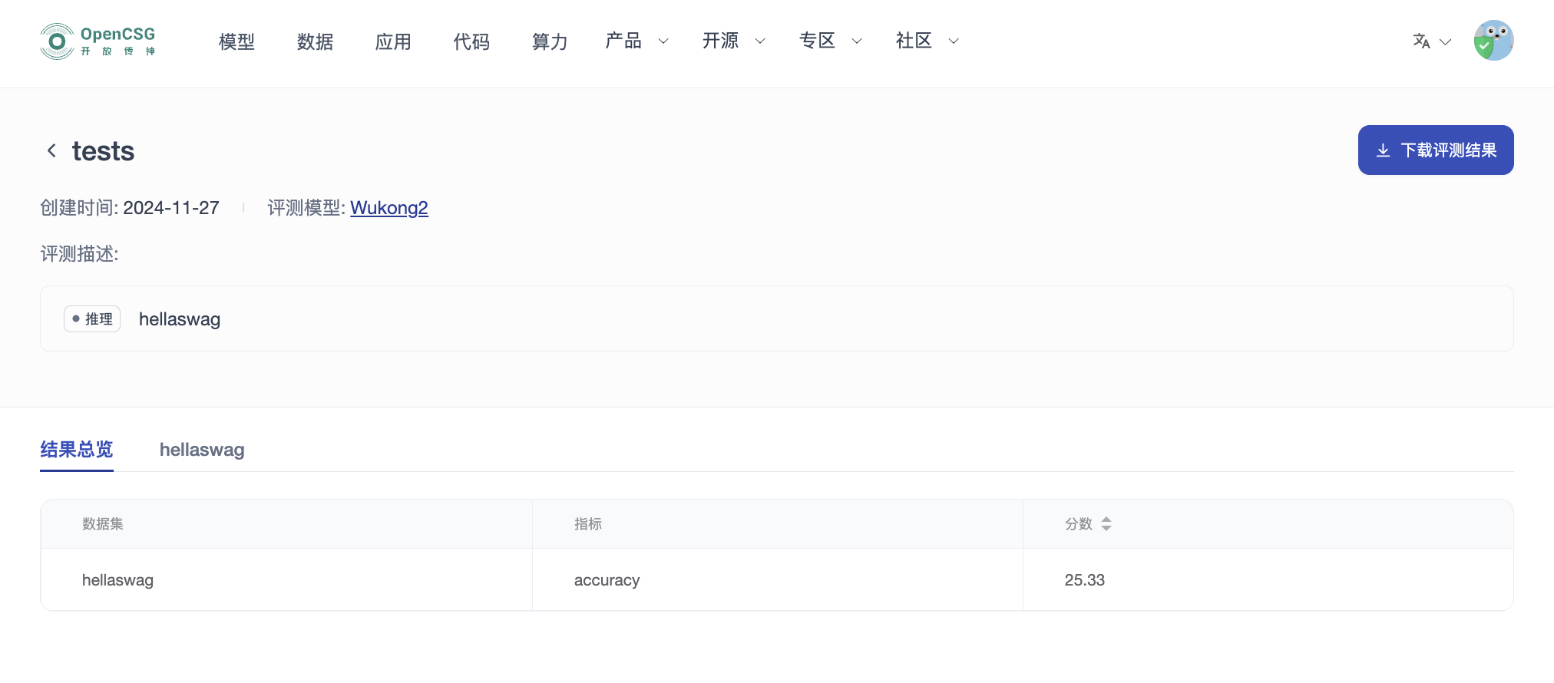The width and height of the screenshot is (1554, 683).
Task: Open the user avatar menu
Action: click(1493, 41)
